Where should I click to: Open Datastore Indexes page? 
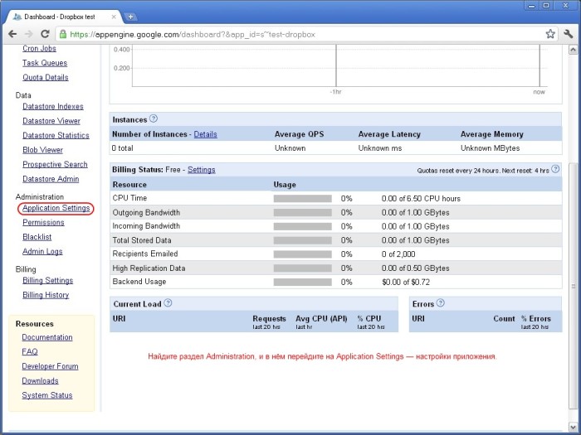pos(53,107)
